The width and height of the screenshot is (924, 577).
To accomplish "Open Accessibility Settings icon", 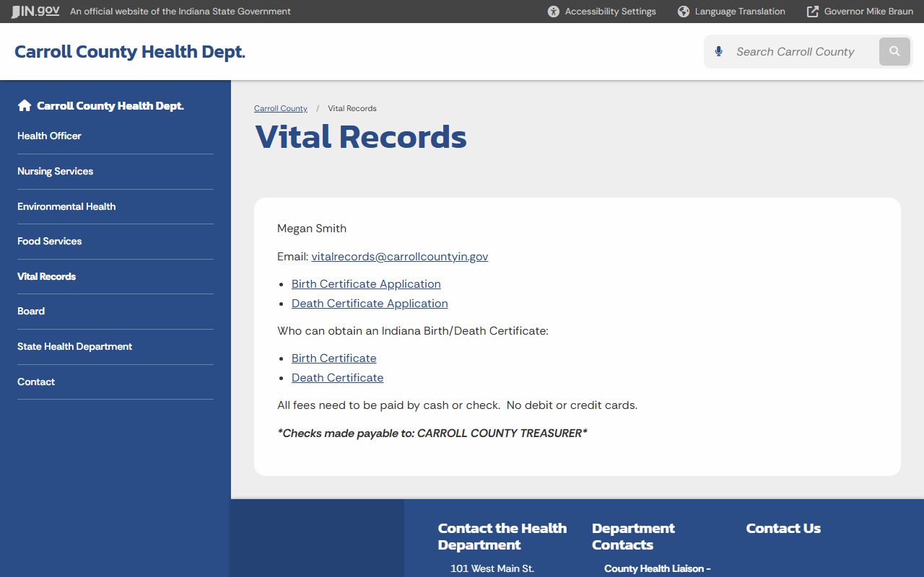I will (x=554, y=12).
